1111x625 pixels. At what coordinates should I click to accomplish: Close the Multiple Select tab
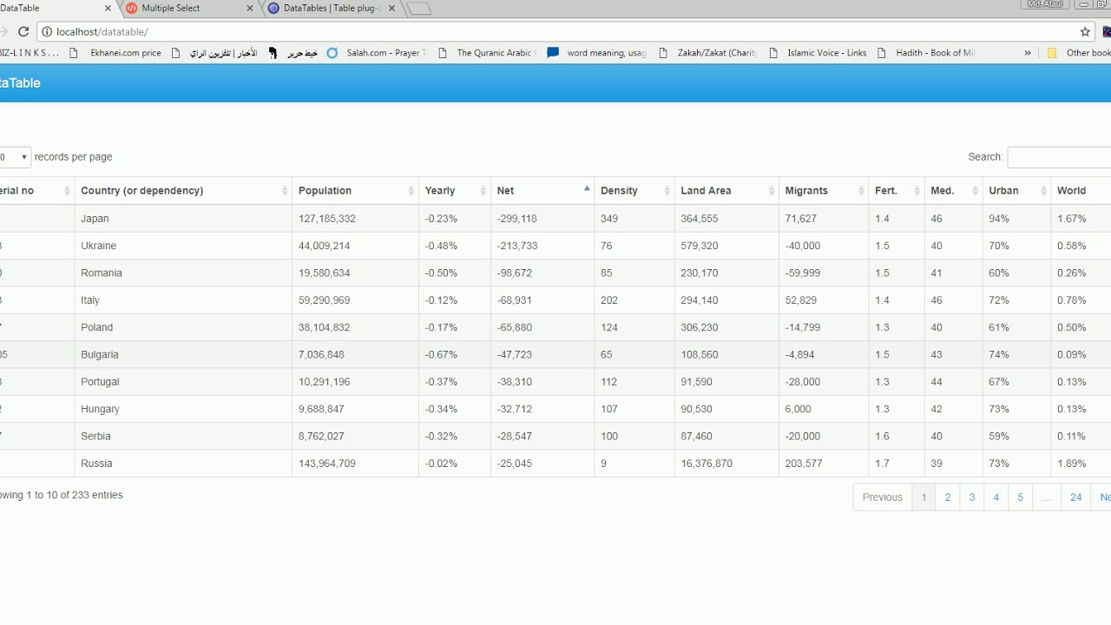point(250,8)
